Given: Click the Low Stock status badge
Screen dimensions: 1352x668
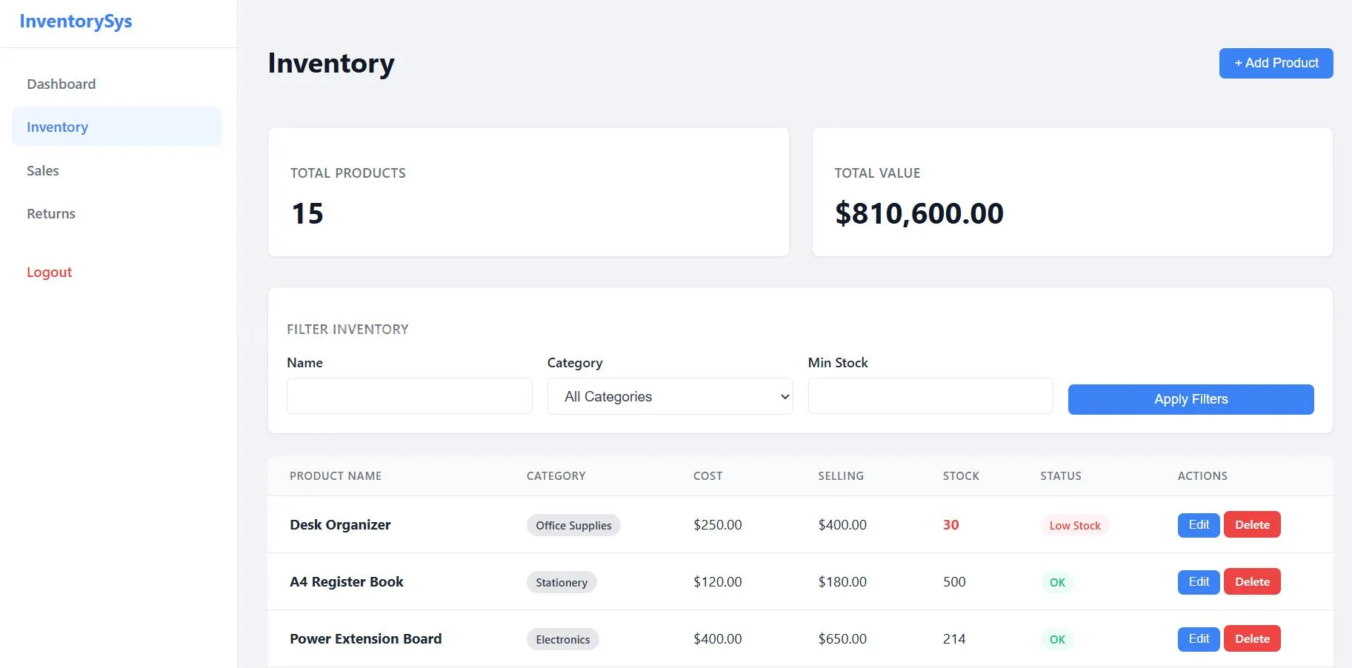Looking at the screenshot, I should click(x=1075, y=525).
